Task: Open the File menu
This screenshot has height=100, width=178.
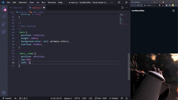Action: coord(8,2)
